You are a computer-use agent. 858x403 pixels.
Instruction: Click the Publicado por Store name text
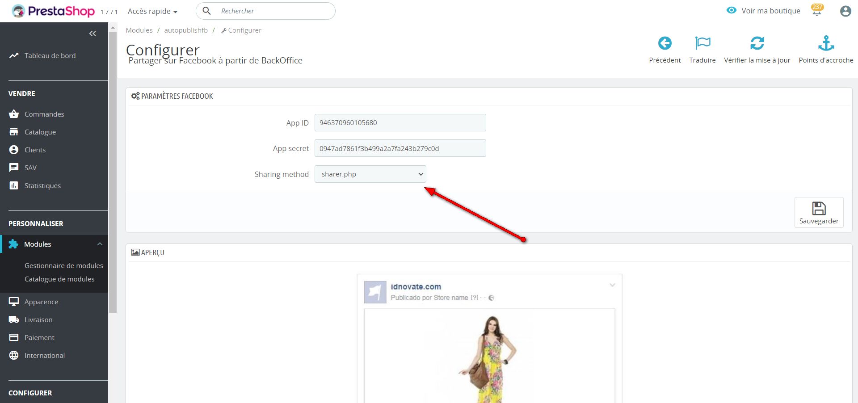429,298
